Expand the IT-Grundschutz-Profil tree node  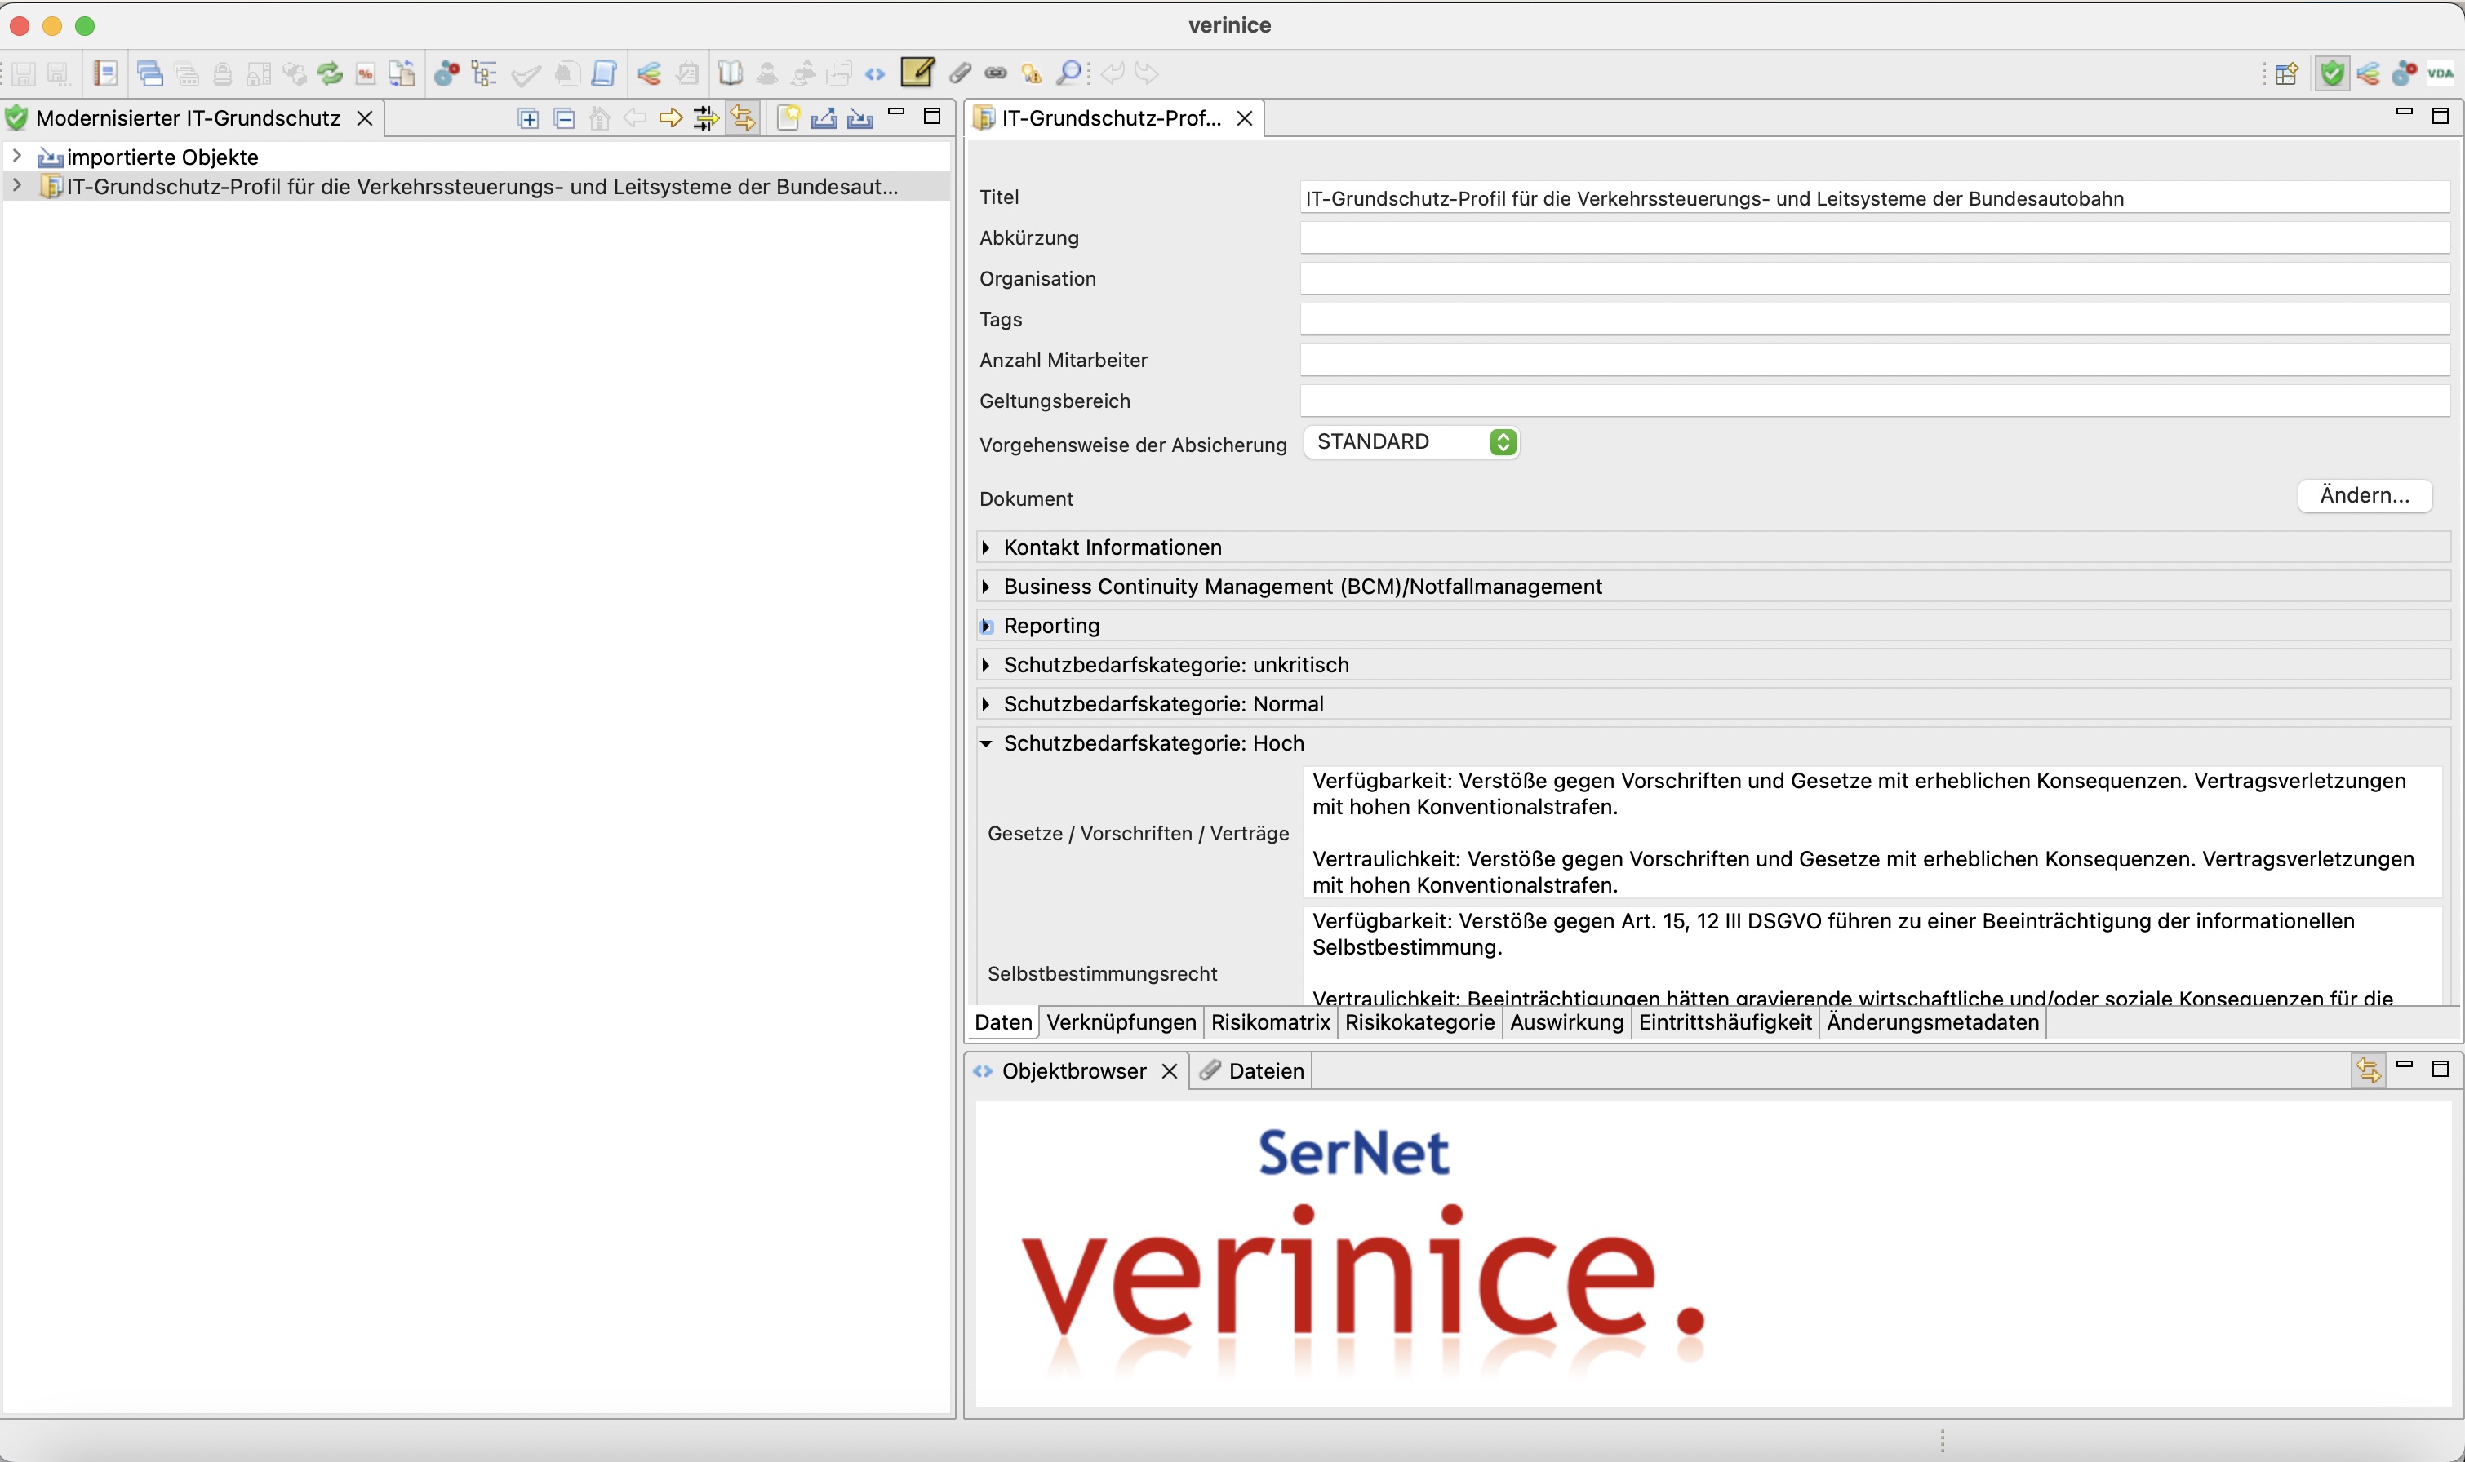tap(17, 185)
